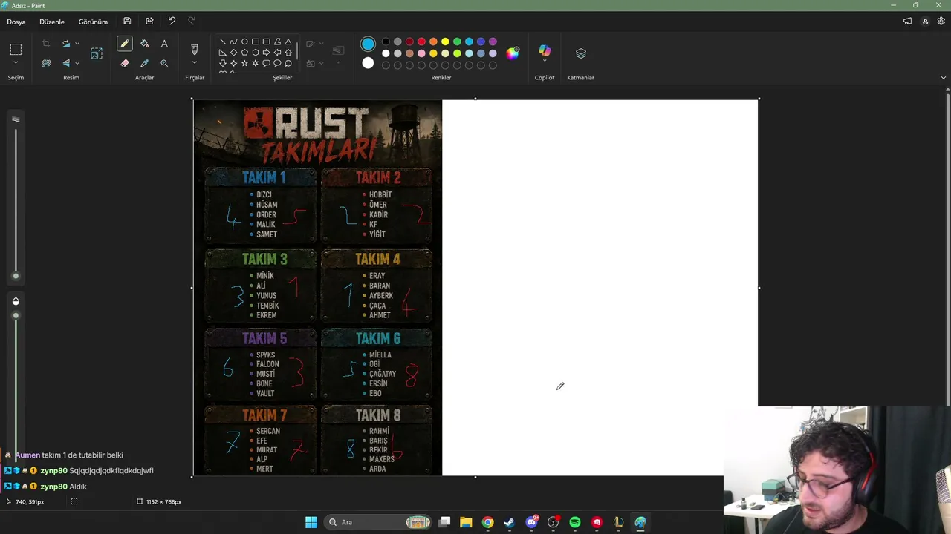Select the Eraser tool
951x534 pixels.
(x=125, y=64)
